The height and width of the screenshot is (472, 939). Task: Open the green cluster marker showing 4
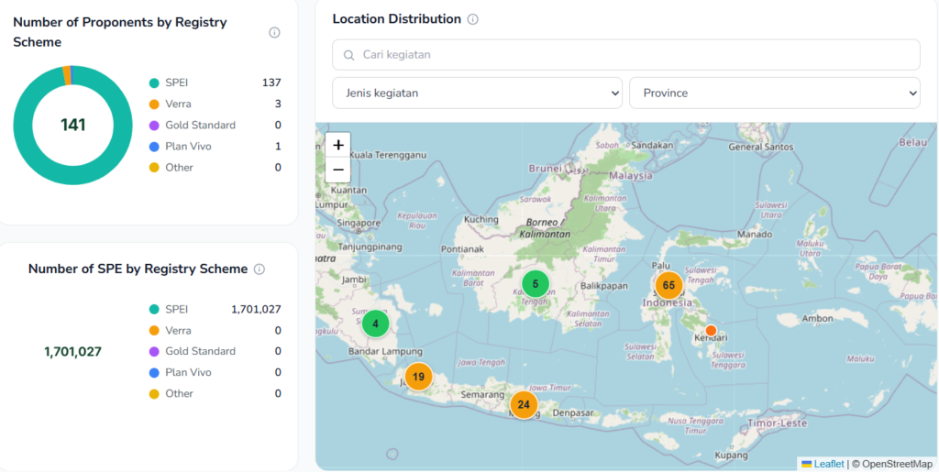[375, 324]
